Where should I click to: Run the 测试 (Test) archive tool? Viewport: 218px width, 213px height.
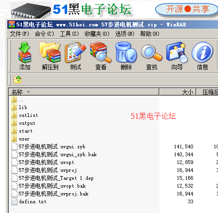click(x=75, y=53)
